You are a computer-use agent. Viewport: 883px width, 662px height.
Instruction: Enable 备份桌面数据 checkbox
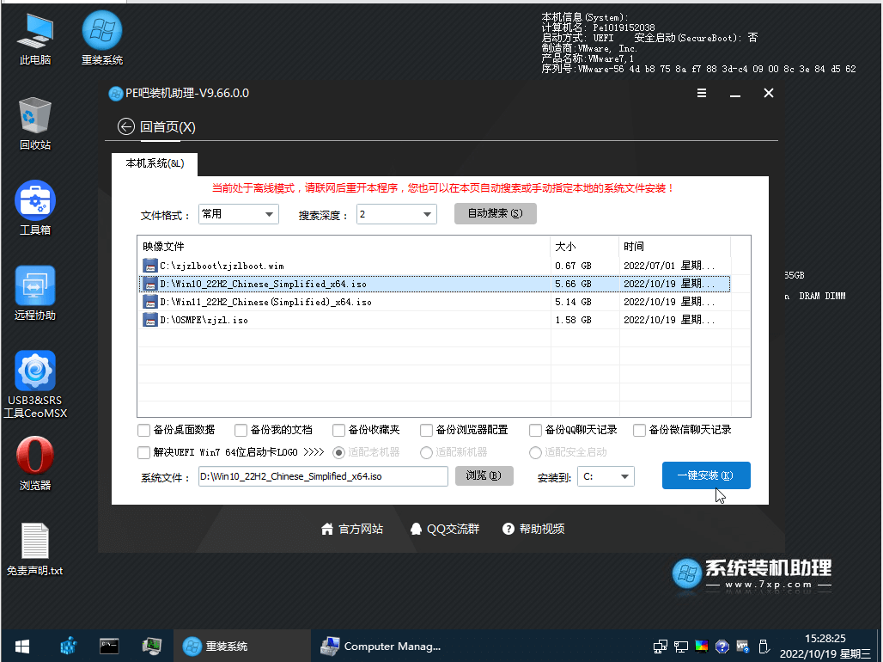click(143, 430)
